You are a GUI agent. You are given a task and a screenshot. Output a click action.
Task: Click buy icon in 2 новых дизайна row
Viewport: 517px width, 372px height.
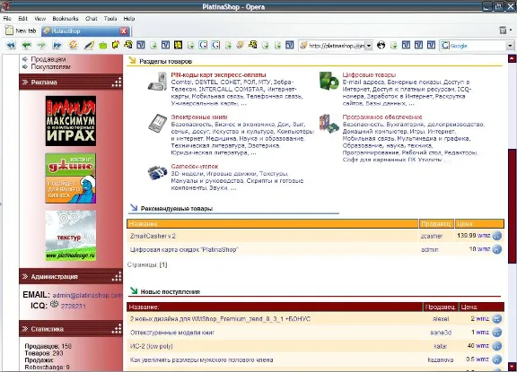pyautogui.click(x=497, y=319)
